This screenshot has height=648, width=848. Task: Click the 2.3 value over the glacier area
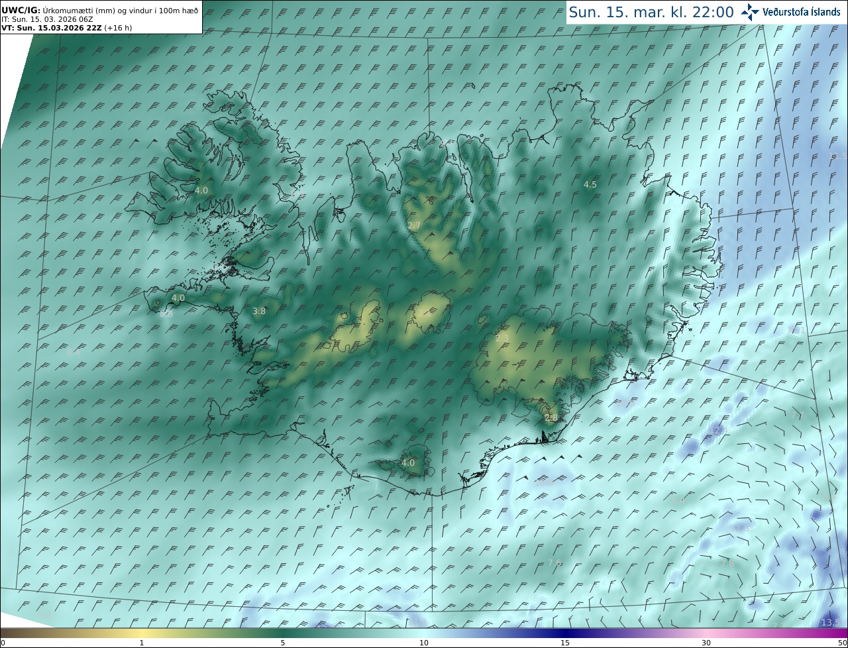point(502,339)
